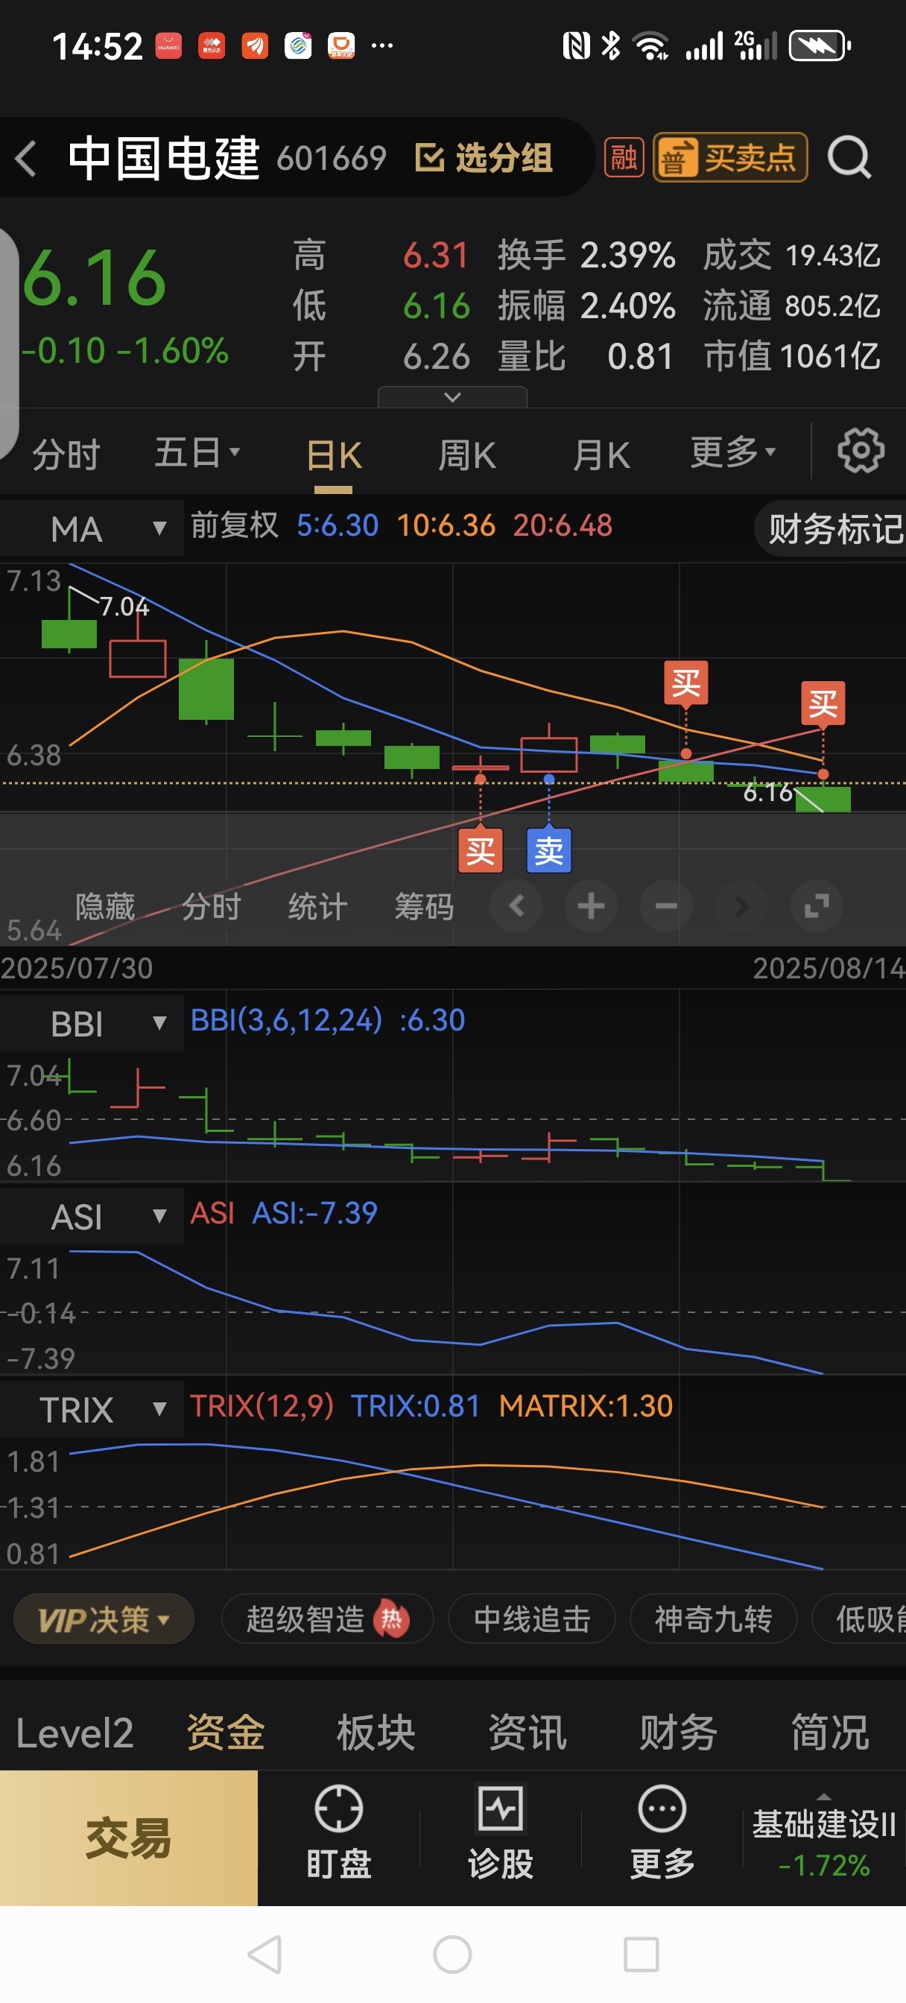Viewport: 906px width, 2003px height.
Task: Open the ASI indicator dropdown
Action: (92, 1216)
